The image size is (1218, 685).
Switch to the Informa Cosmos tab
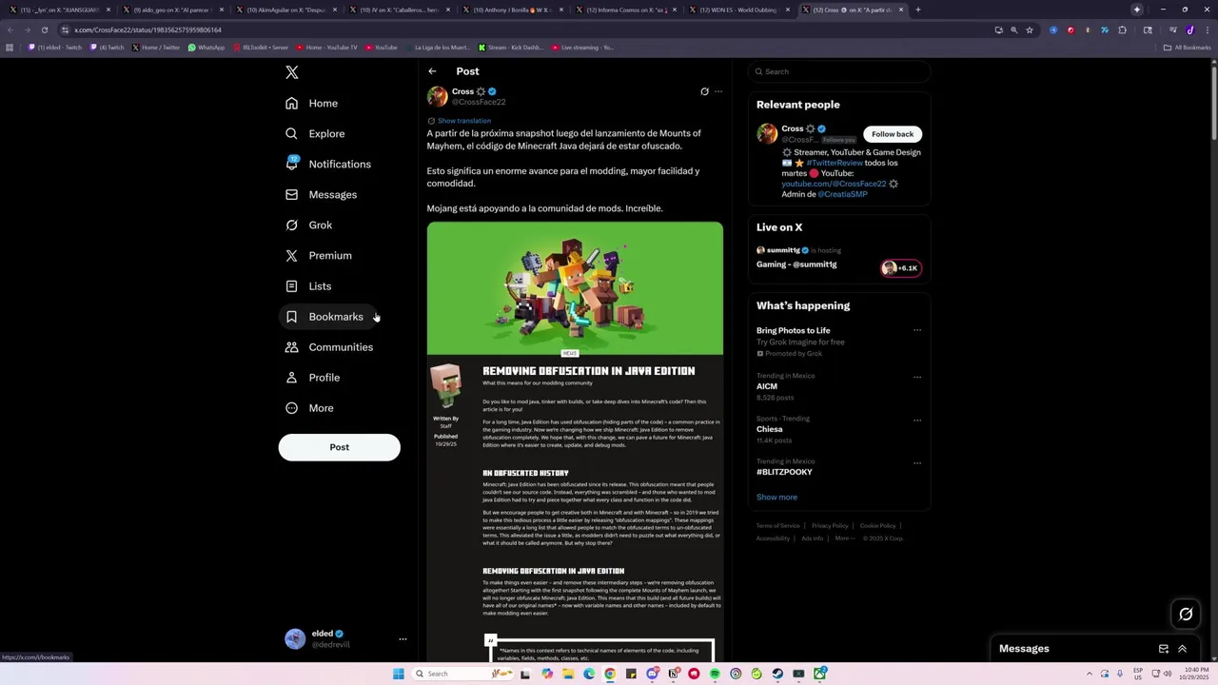click(624, 10)
